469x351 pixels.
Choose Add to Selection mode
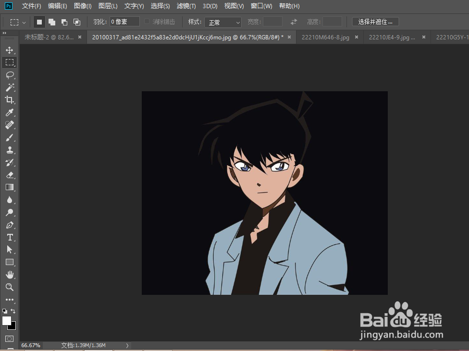pos(52,22)
